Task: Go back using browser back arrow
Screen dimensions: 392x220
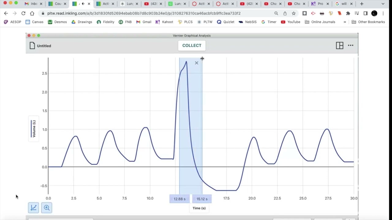Action: (6, 13)
